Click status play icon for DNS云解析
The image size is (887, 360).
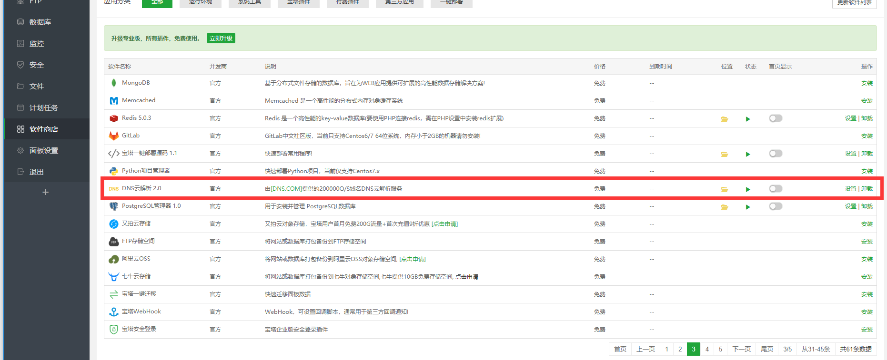click(748, 189)
